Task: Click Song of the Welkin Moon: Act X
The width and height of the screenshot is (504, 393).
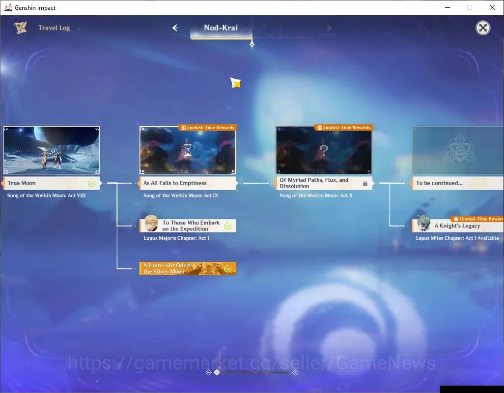Action: (x=316, y=196)
